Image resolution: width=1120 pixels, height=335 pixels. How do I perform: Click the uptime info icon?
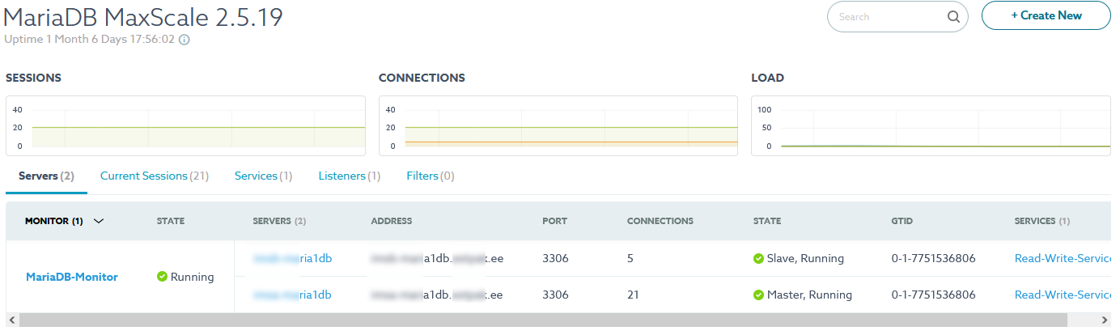tap(185, 39)
